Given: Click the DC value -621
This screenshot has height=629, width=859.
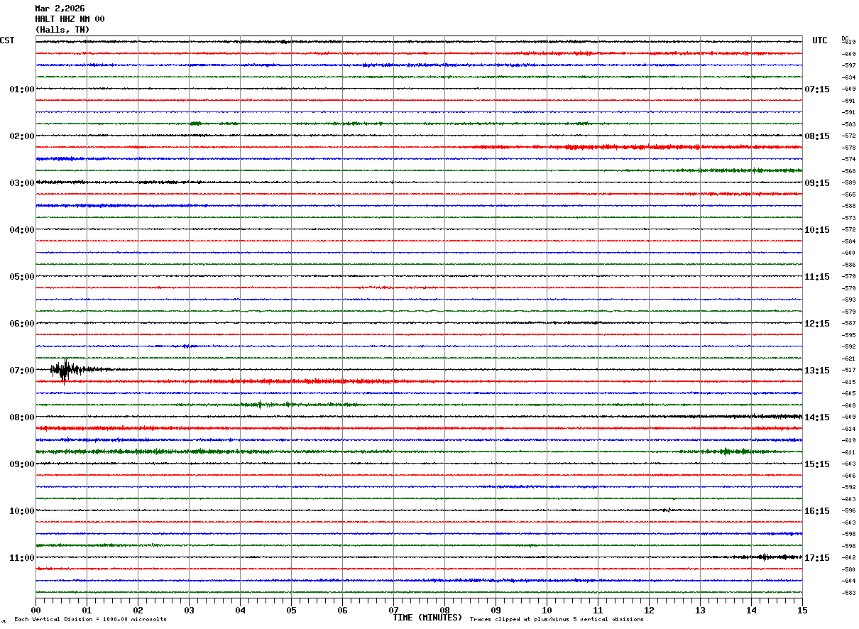Looking at the screenshot, I should coord(848,359).
